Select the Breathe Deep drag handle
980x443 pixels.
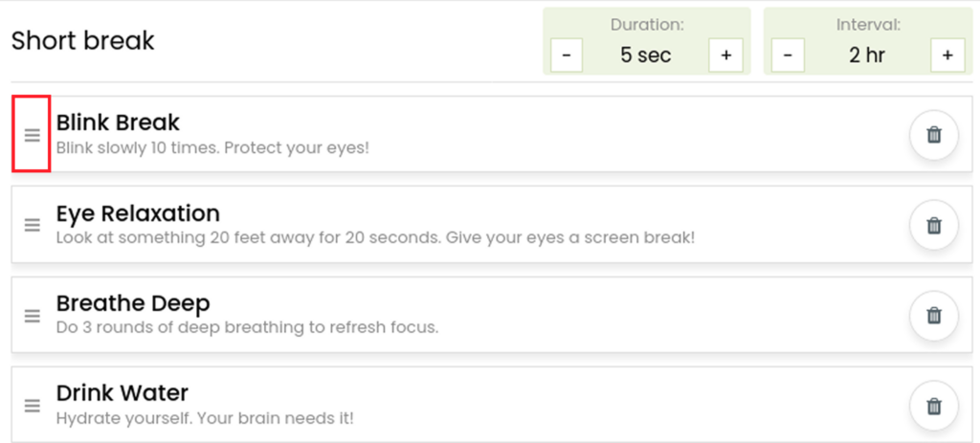tap(32, 316)
